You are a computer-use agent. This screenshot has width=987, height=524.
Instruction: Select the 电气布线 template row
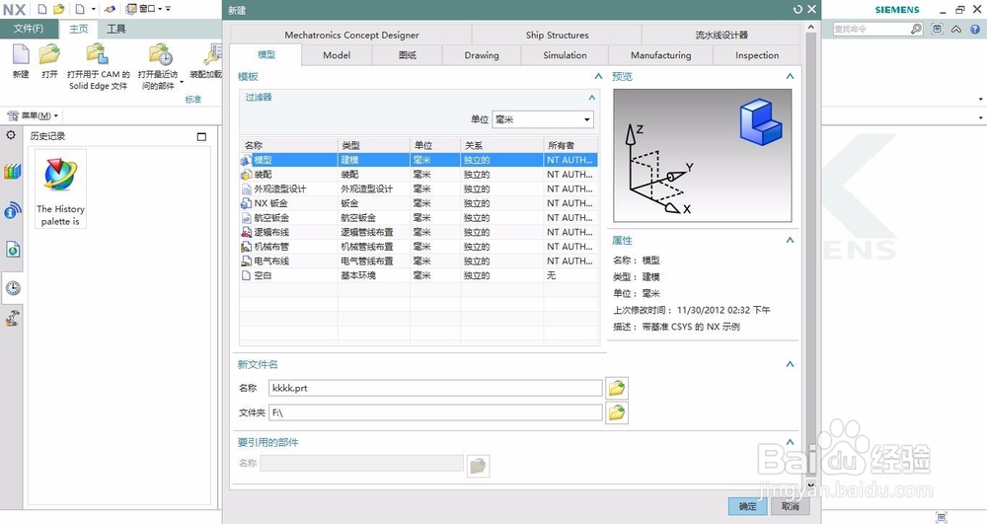[418, 262]
